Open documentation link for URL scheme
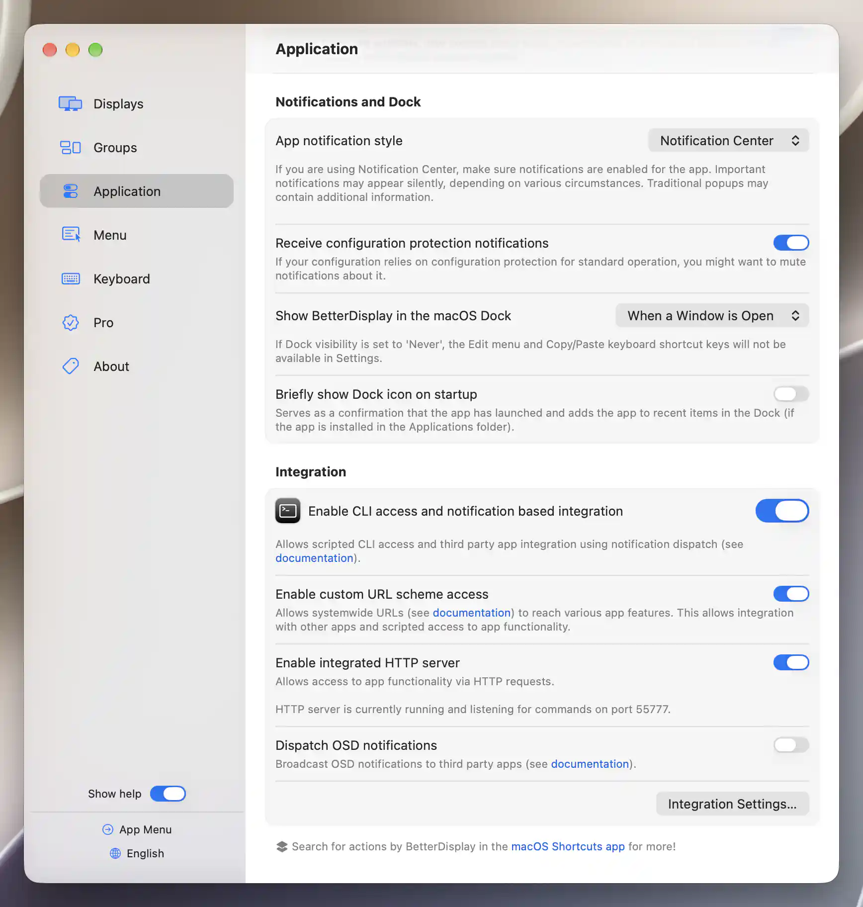The height and width of the screenshot is (907, 863). point(472,613)
